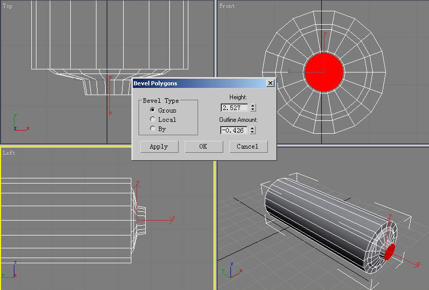429x290 pixels.
Task: Click the Front viewport label
Action: point(227,6)
